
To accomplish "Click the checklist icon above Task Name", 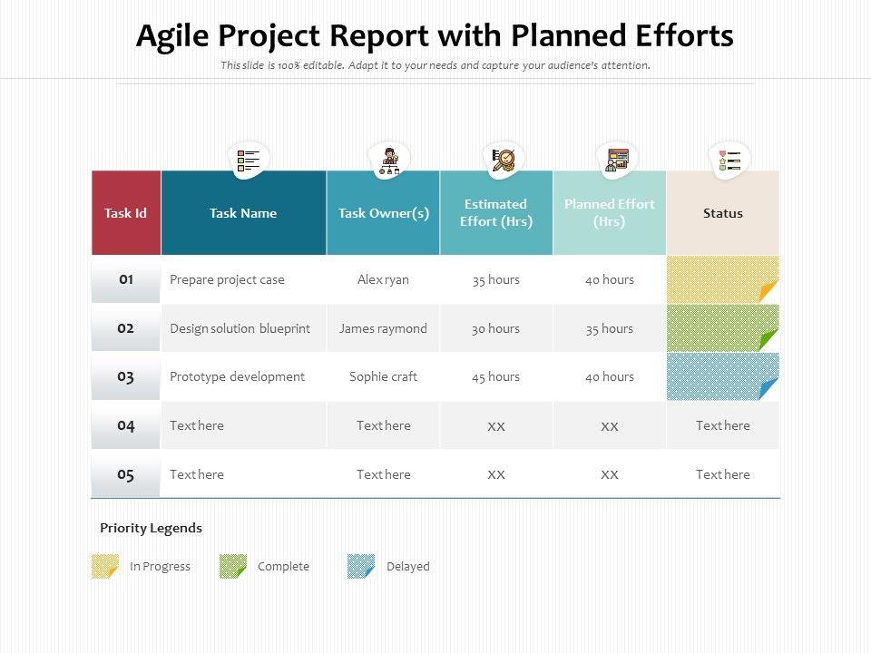I will pyautogui.click(x=249, y=161).
